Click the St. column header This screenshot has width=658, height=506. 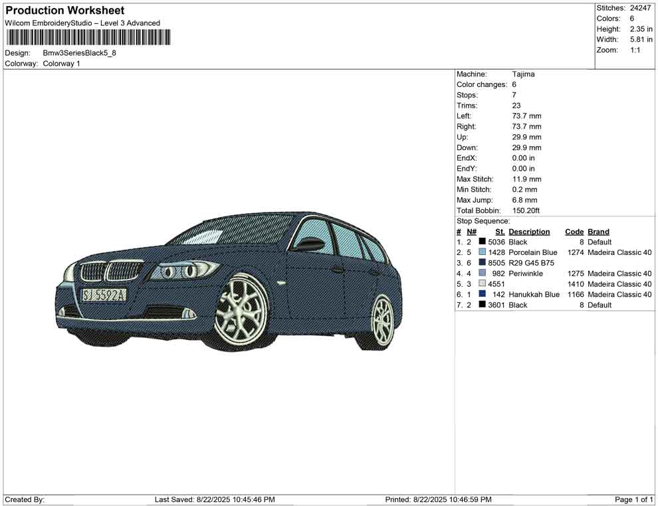pos(500,232)
